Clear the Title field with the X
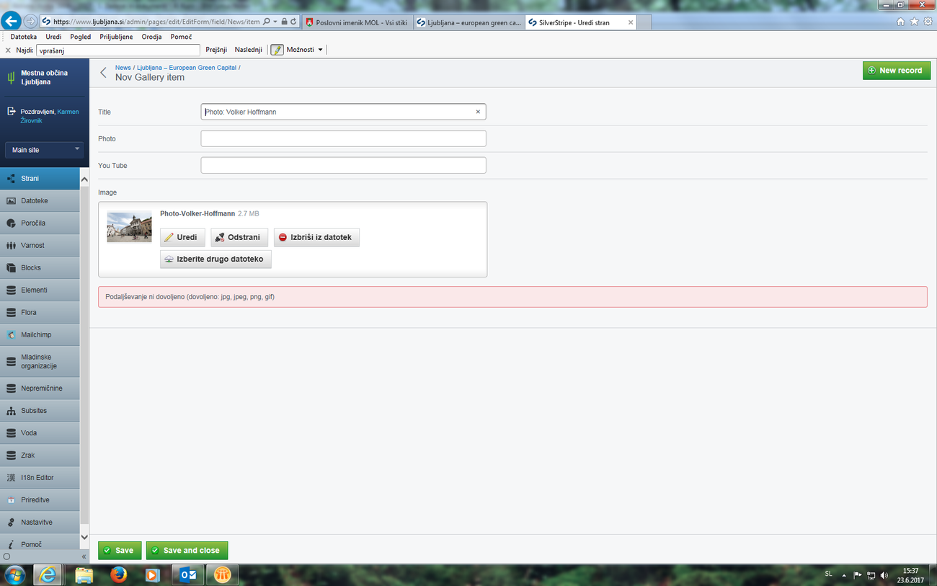The width and height of the screenshot is (937, 586). [478, 112]
